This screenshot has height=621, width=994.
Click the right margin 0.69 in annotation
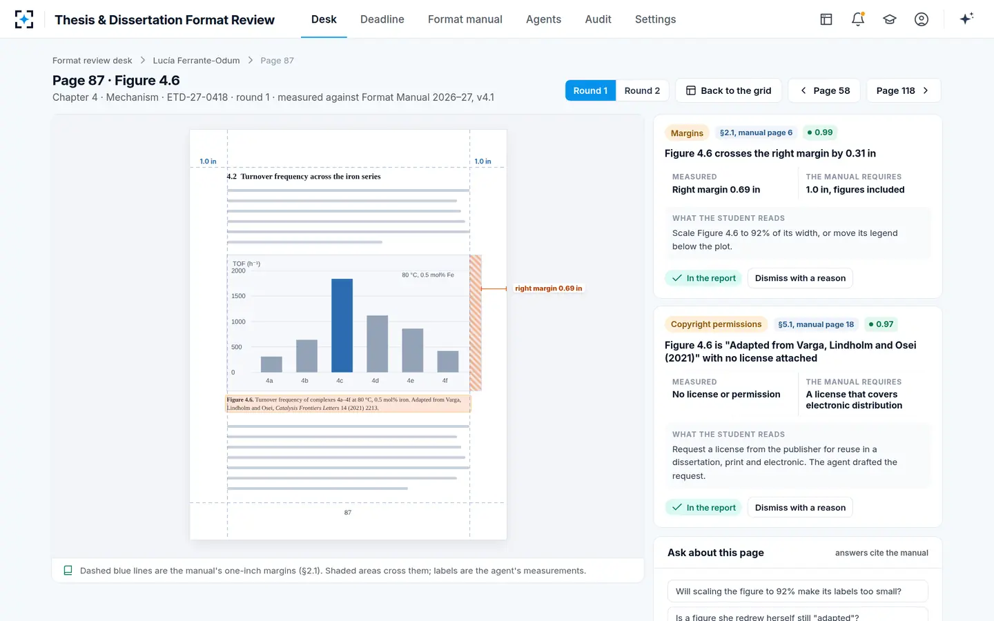point(548,288)
